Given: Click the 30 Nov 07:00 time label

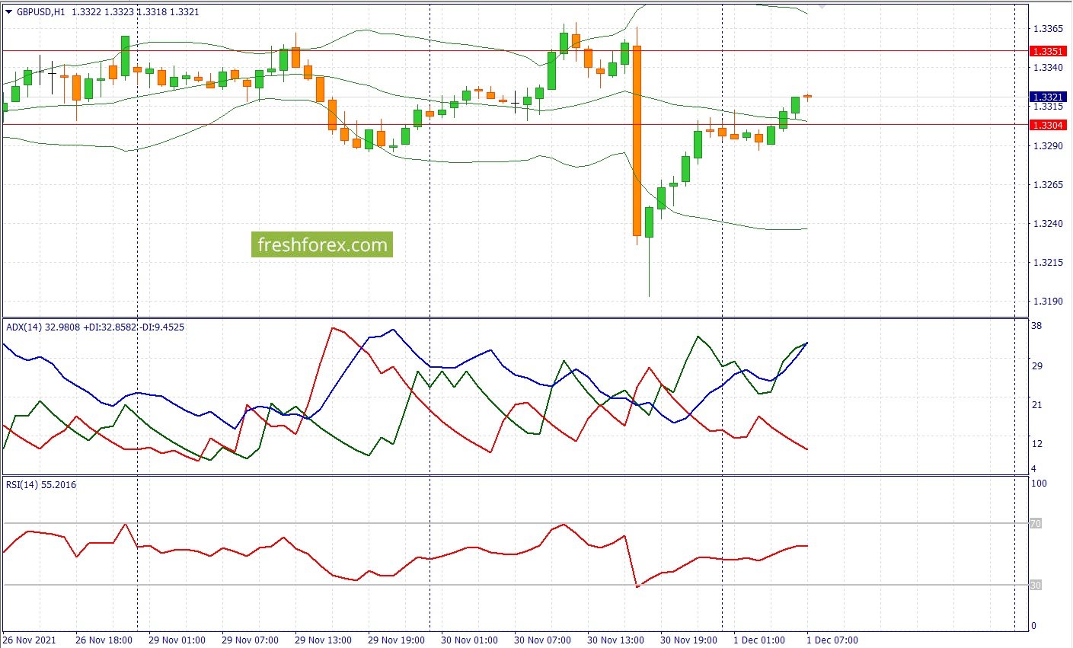Looking at the screenshot, I should point(542,640).
